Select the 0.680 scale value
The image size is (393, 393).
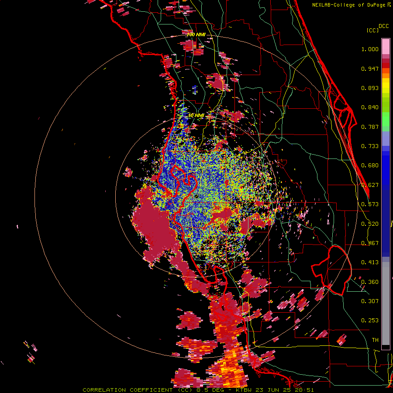coord(370,165)
